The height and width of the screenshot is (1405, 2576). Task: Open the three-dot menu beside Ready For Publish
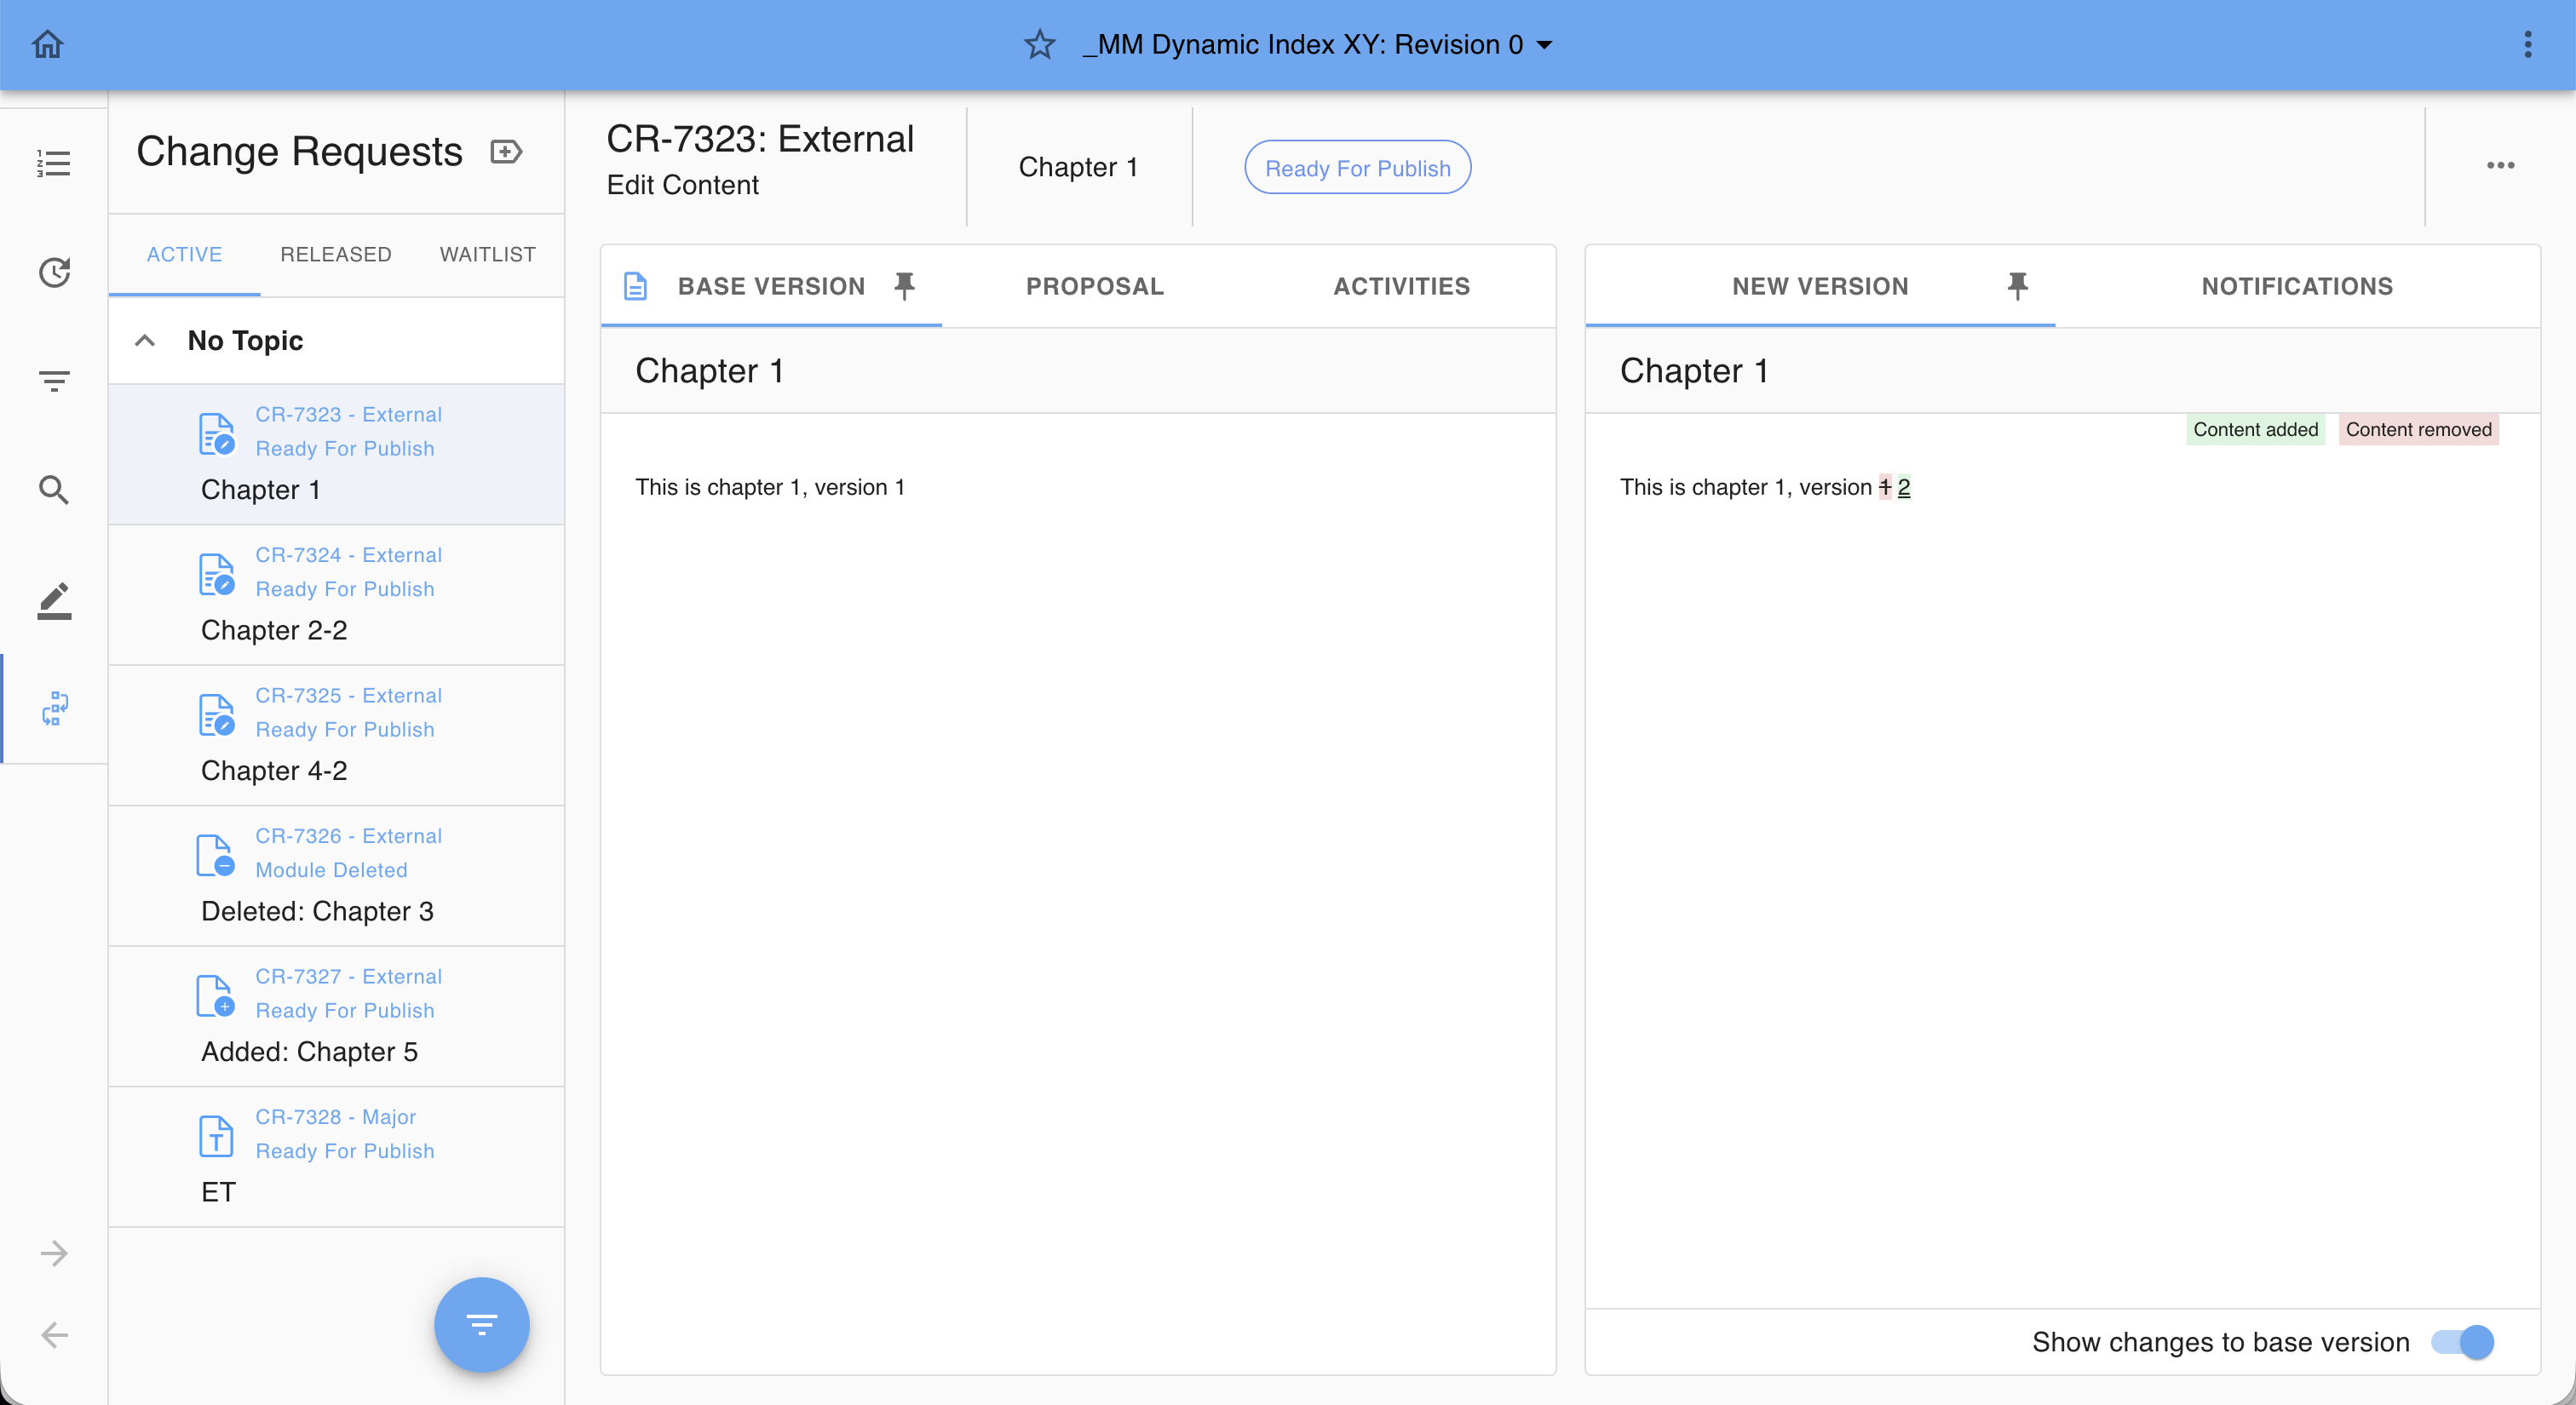(x=2500, y=166)
